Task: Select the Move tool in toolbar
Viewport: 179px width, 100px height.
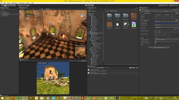Action: coord(5,5)
